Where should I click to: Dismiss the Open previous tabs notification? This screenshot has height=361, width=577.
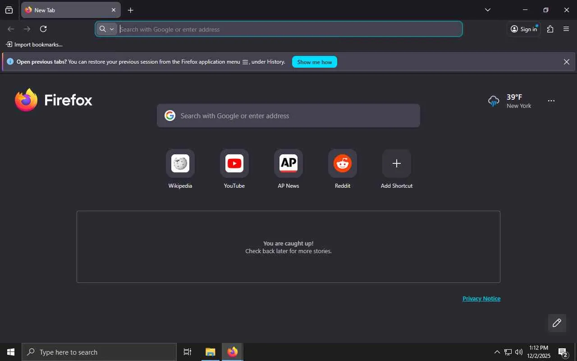(567, 62)
